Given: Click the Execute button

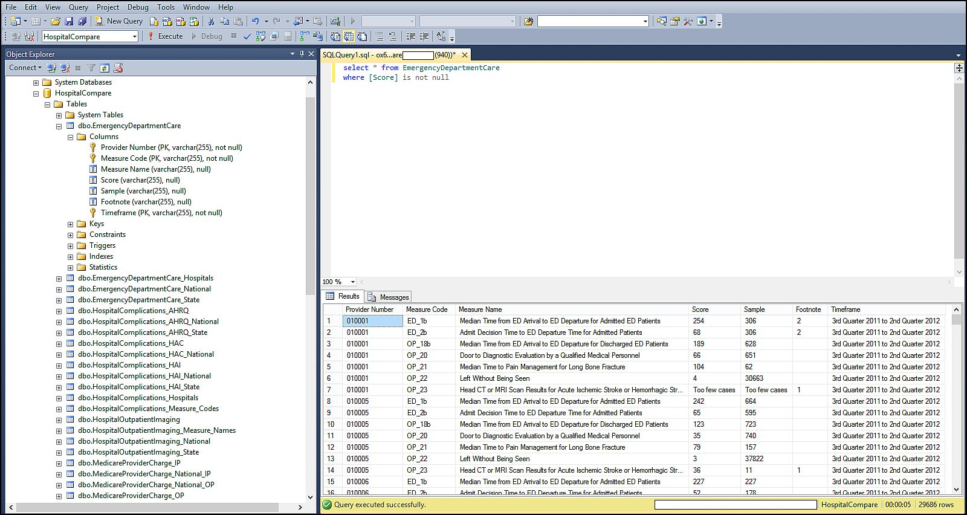Looking at the screenshot, I should tap(165, 36).
